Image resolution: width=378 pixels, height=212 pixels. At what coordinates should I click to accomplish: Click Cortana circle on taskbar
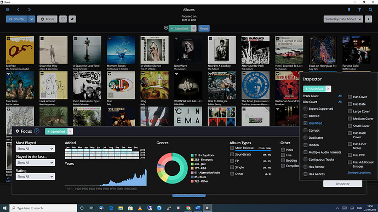[82, 208]
